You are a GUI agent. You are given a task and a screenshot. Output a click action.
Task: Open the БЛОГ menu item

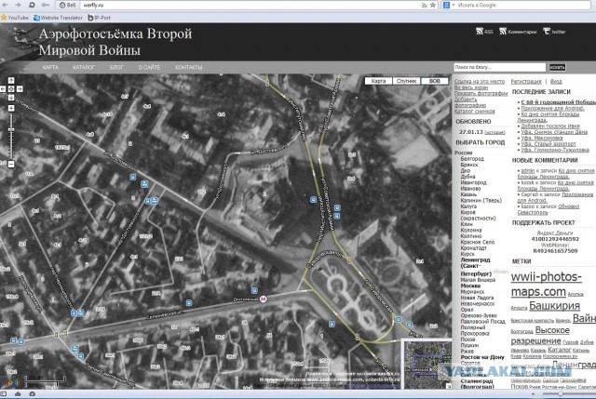[x=116, y=68]
